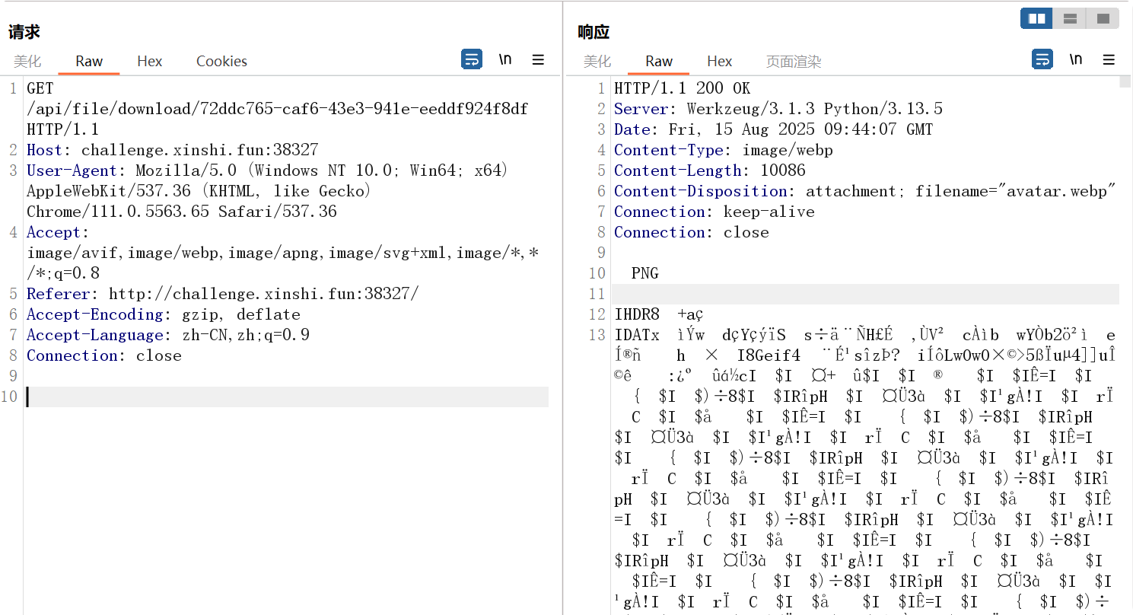Click the response \n non-printable characters icon

tap(1076, 59)
